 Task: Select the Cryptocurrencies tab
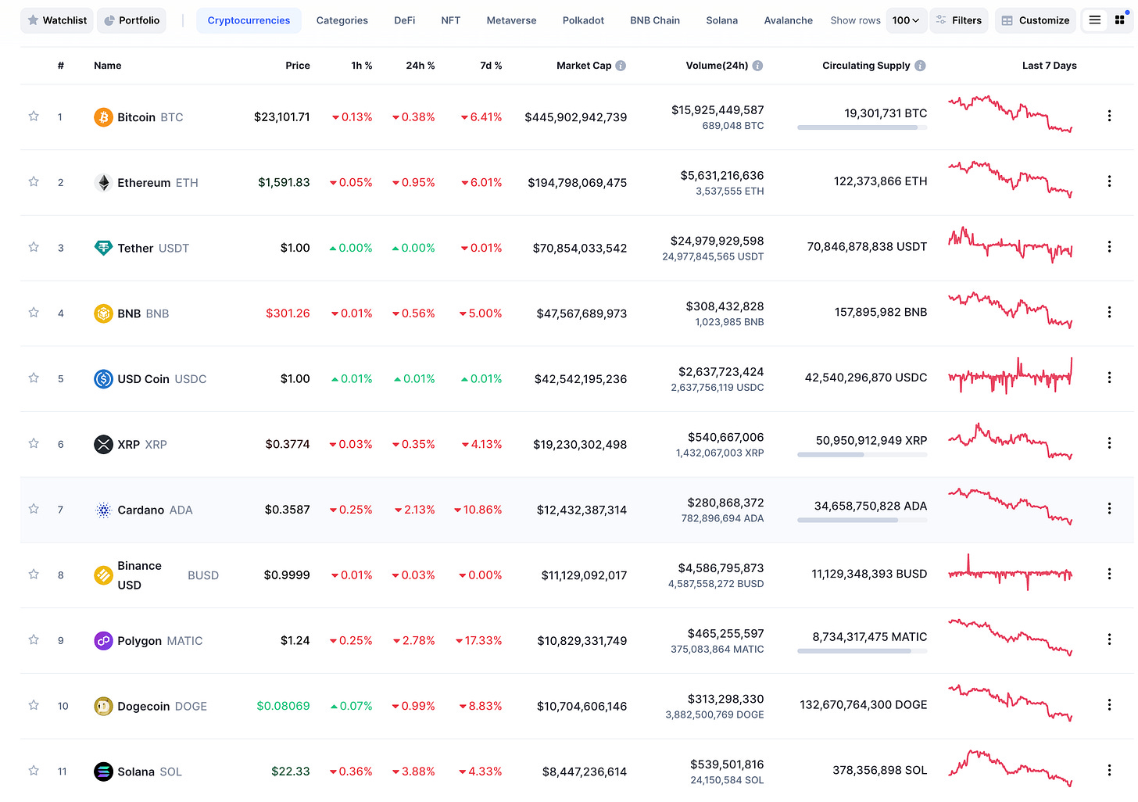(249, 20)
